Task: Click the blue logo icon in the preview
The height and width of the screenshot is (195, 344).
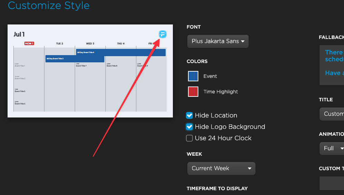Action: [x=163, y=34]
